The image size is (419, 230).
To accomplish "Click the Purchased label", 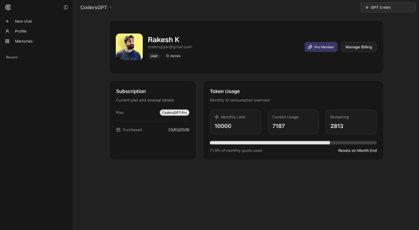I will point(132,130).
